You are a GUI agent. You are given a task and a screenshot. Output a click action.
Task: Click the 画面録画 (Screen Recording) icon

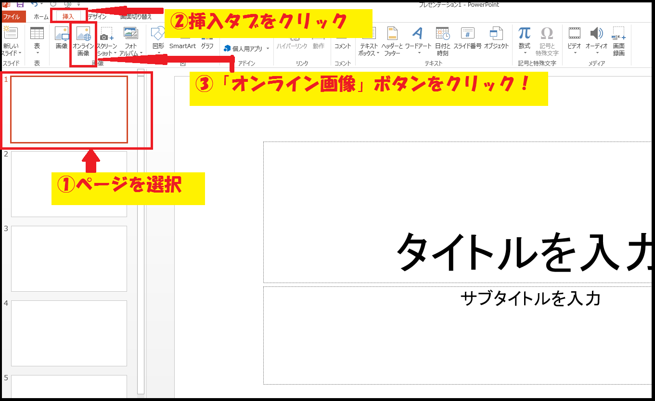tap(618, 33)
